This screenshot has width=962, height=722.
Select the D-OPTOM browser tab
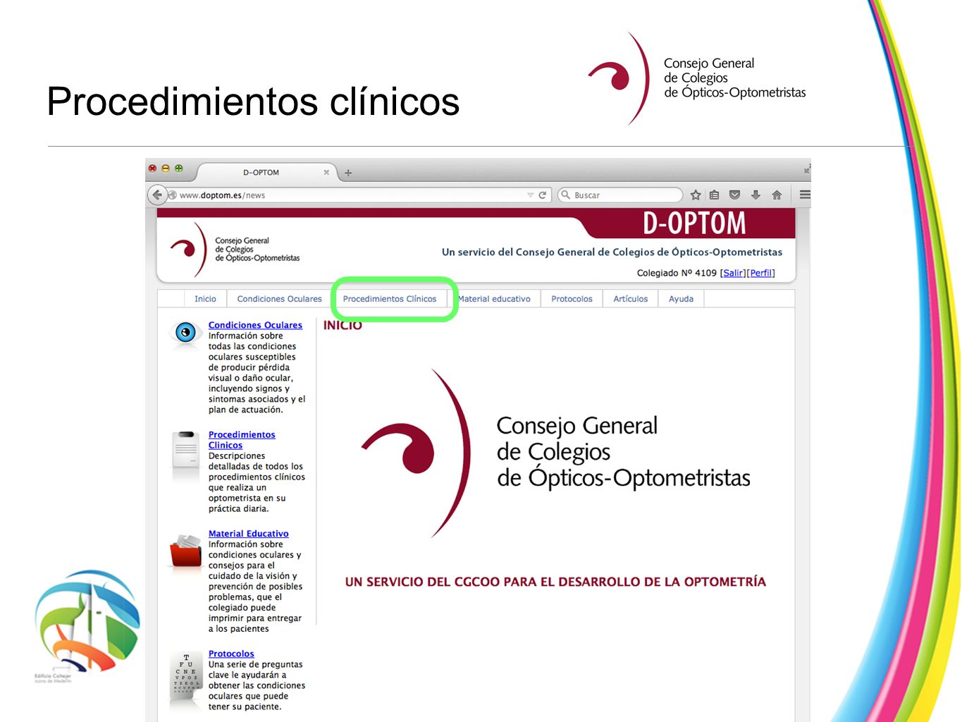pos(261,172)
